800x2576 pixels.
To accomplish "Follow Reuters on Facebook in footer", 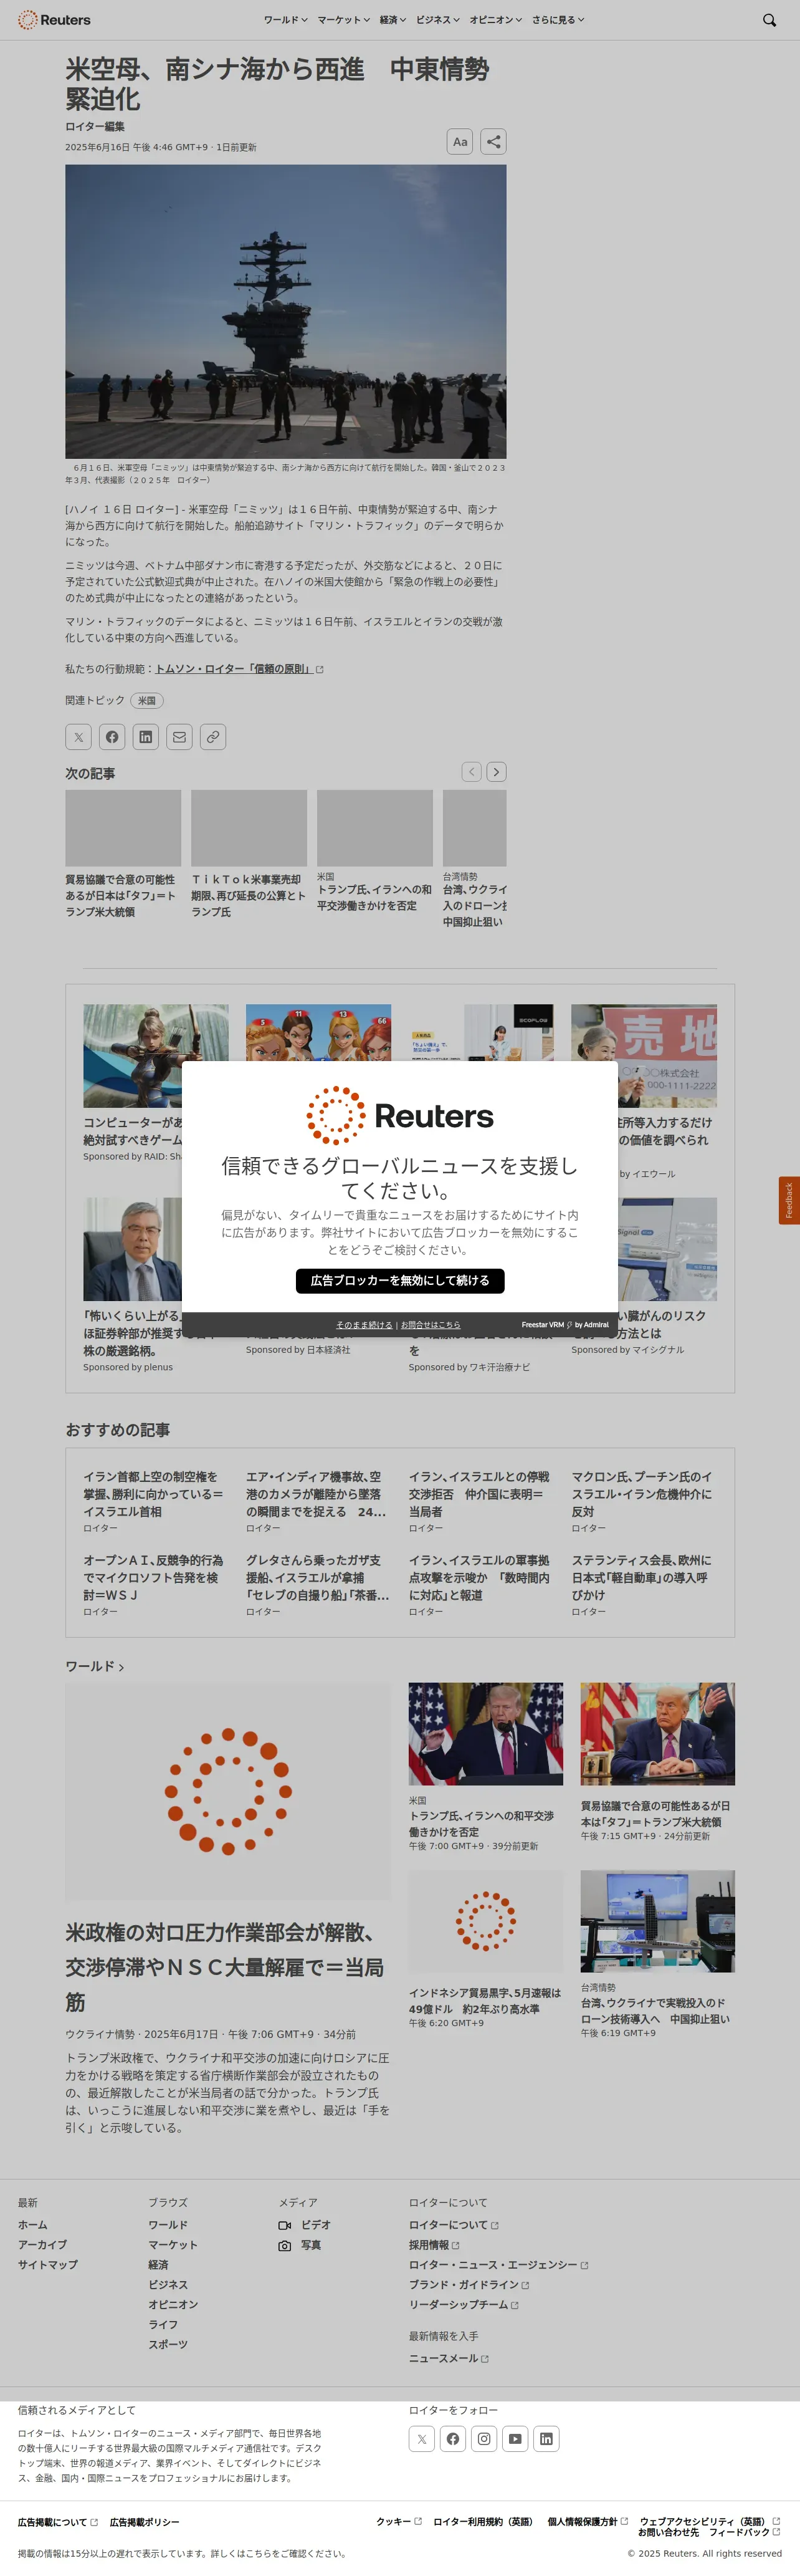I will 453,2439.
